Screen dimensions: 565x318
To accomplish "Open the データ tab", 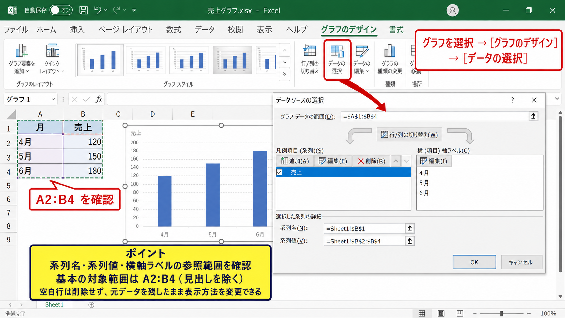I will (204, 30).
